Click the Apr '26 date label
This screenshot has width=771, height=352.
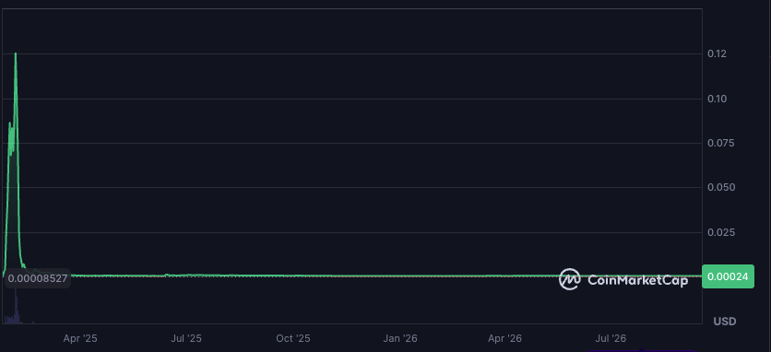[x=505, y=339]
